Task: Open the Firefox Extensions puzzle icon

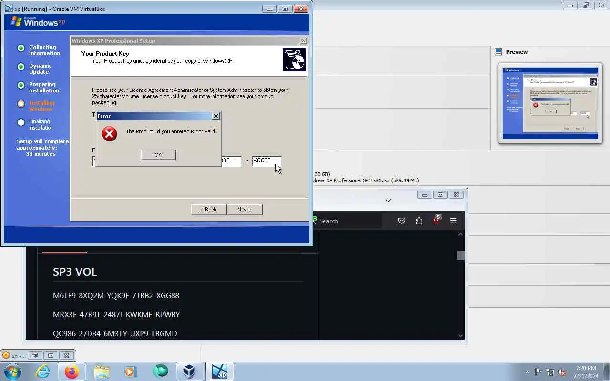Action: [x=419, y=221]
